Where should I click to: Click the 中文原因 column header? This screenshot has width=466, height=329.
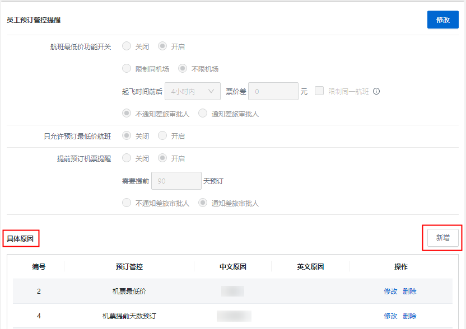[232, 267]
